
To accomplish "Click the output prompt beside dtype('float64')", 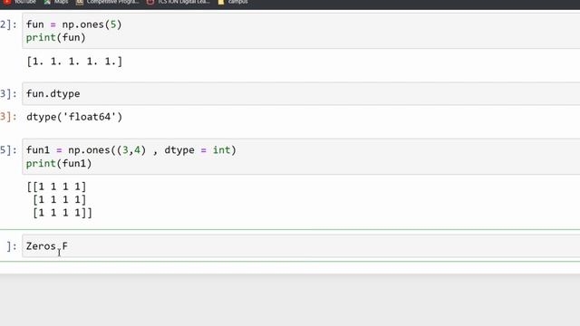I will (8, 117).
